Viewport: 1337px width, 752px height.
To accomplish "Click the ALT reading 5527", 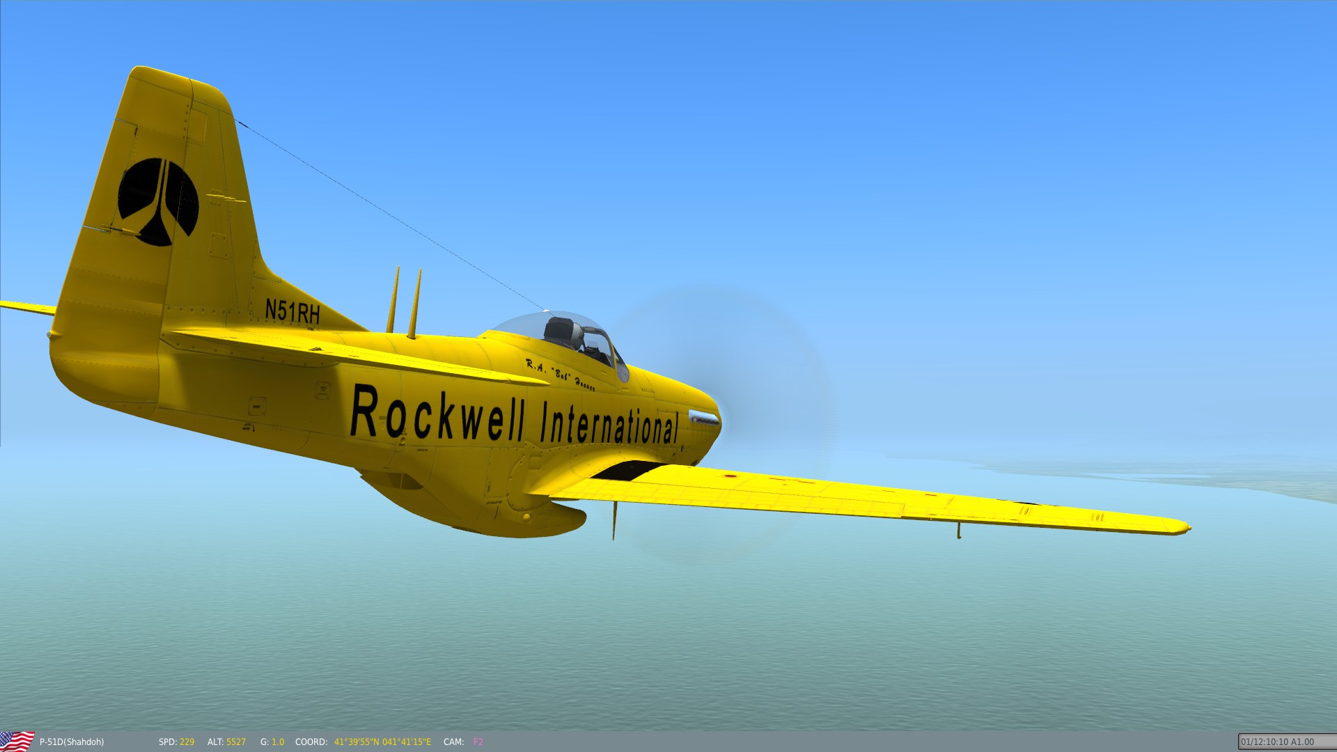I will [x=236, y=742].
